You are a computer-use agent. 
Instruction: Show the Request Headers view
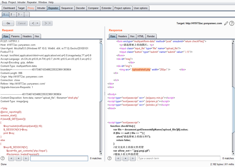point(27,36)
